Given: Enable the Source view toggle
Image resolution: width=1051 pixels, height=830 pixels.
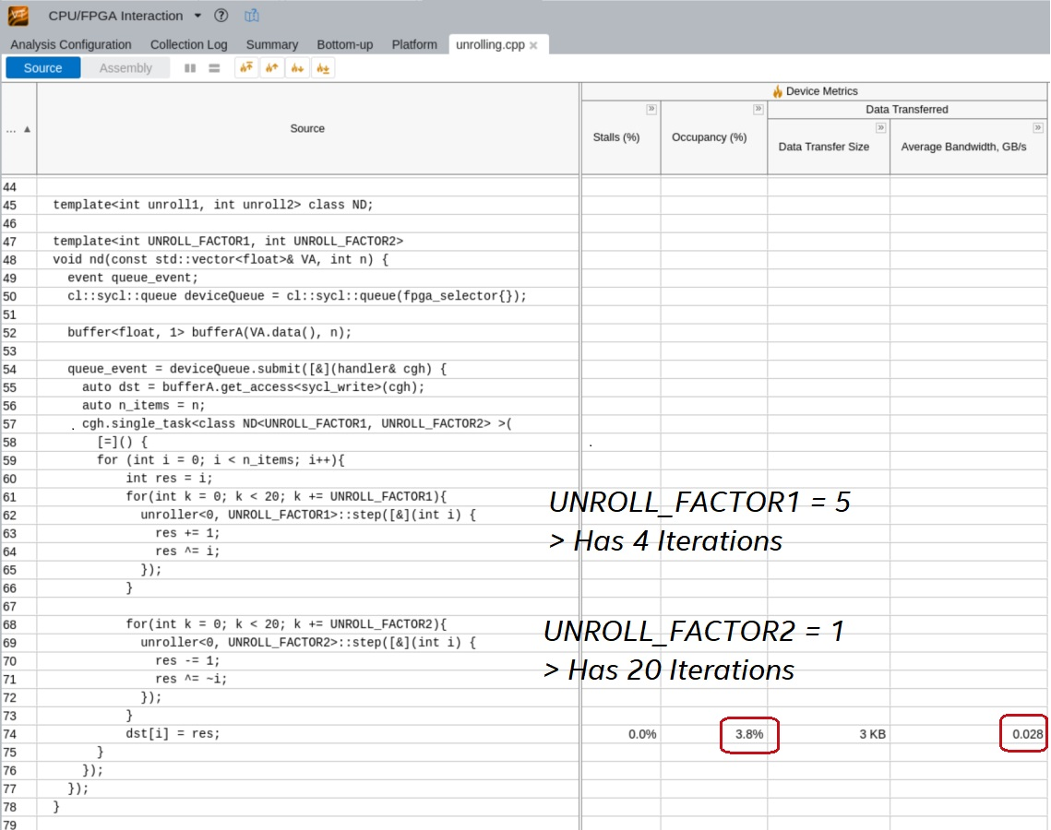Looking at the screenshot, I should 43,68.
